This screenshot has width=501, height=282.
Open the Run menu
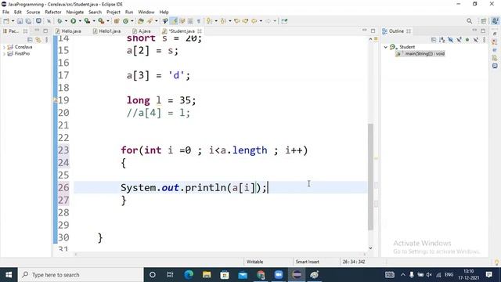[129, 13]
